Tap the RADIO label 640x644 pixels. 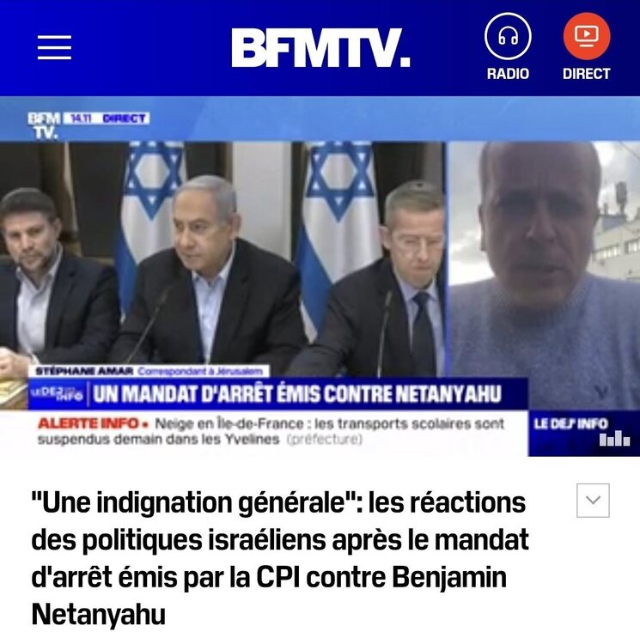(508, 74)
